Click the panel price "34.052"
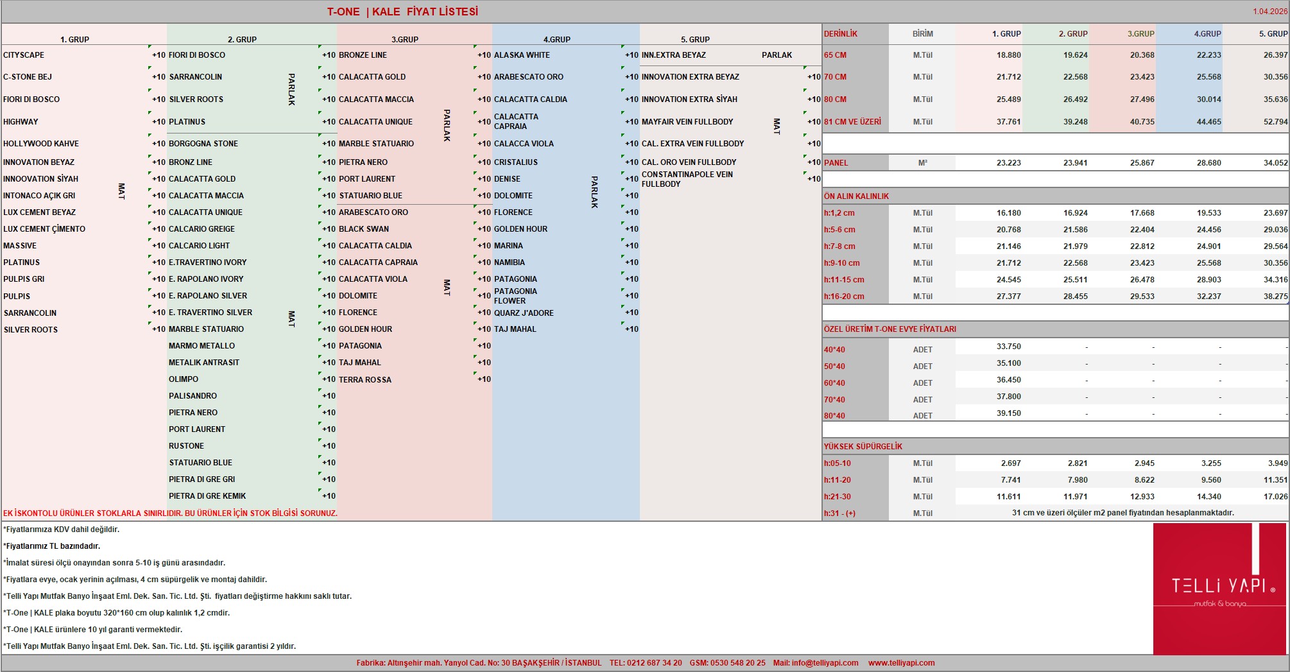Image resolution: width=1290 pixels, height=672 pixels. [1275, 163]
